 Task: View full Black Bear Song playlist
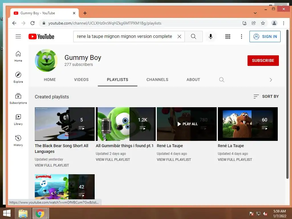52,165
